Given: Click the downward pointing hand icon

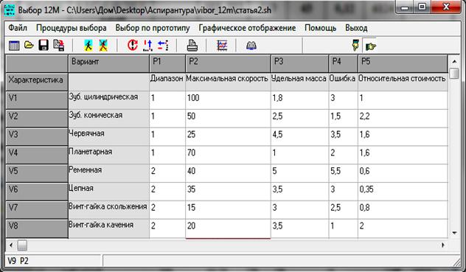Looking at the screenshot, I should [x=355, y=45].
